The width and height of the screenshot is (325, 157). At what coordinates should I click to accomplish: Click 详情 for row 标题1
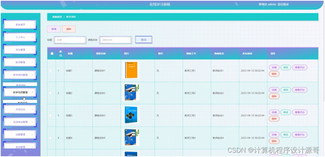pyautogui.click(x=274, y=67)
